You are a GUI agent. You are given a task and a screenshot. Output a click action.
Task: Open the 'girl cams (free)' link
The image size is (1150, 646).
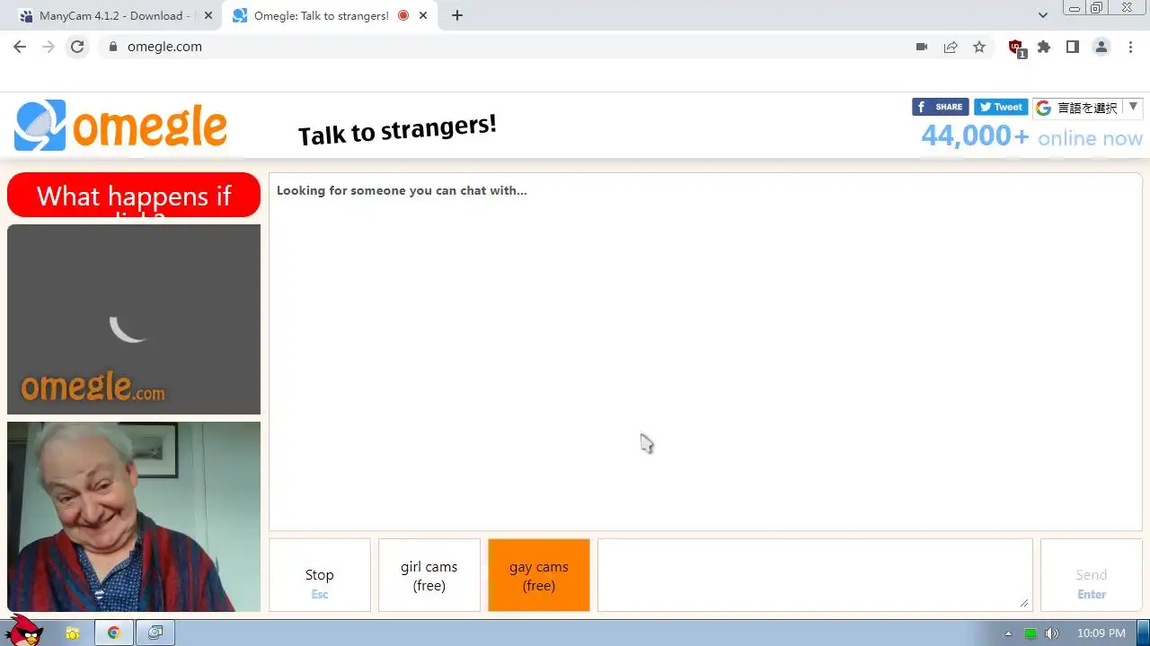[429, 575]
